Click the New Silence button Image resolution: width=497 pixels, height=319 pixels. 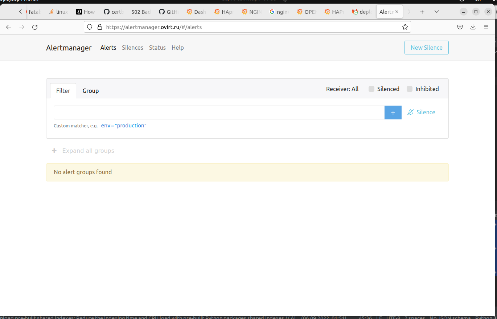[x=427, y=48]
